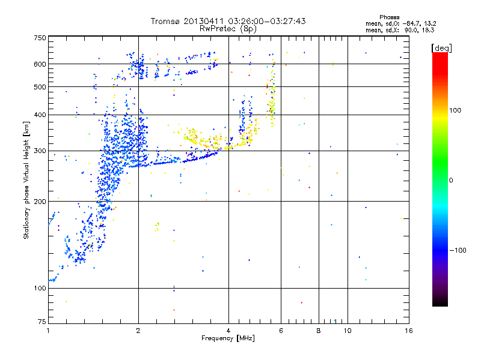Click the 'Phases' heading text
The height and width of the screenshot is (360, 481).
389,17
